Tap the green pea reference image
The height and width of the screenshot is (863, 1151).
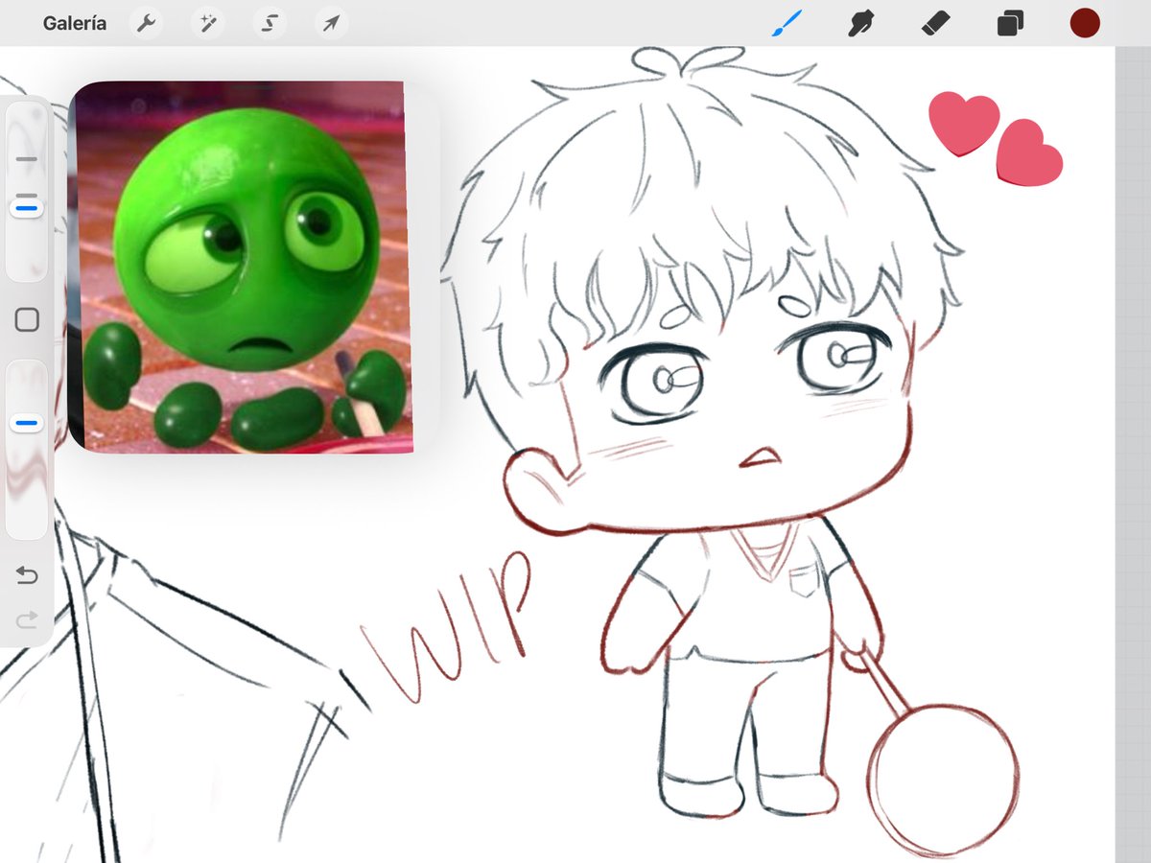242,267
